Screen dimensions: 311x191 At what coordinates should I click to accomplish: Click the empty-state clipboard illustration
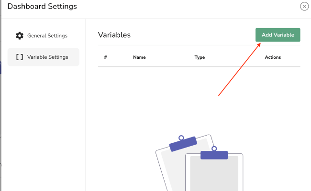[200, 163]
